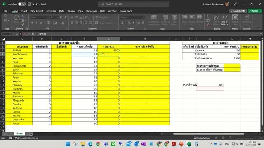Open the Comments pane button
This screenshot has width=264, height=148.
(x=238, y=11)
